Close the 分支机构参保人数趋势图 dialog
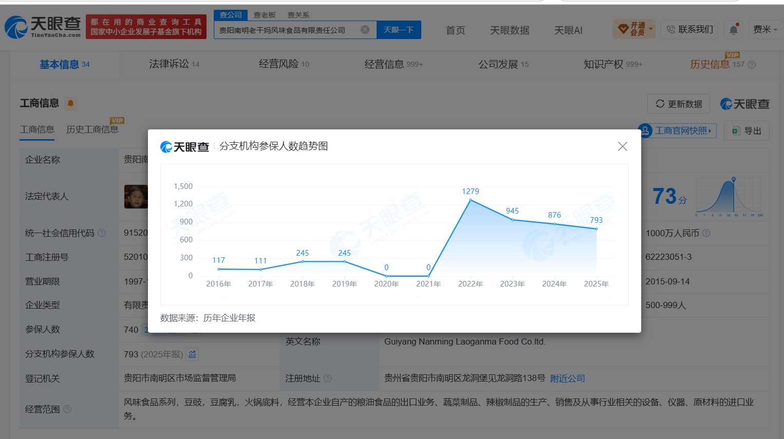This screenshot has height=439, width=784. click(x=623, y=146)
